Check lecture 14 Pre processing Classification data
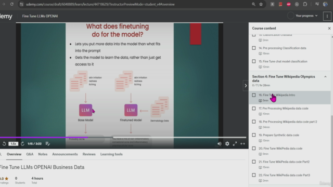The image size is (333, 187). [254, 48]
